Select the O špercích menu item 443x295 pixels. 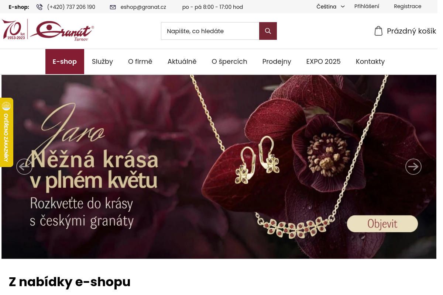coord(229,62)
